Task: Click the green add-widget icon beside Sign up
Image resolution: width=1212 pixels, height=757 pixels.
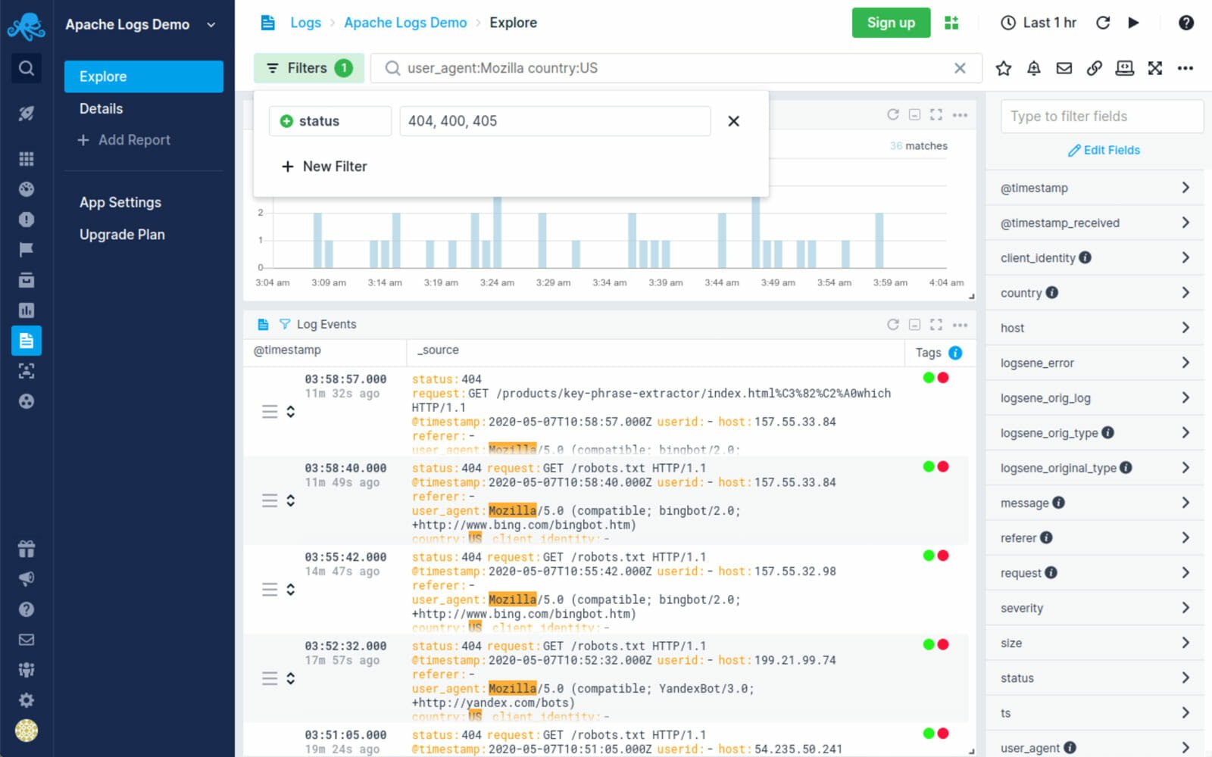Action: click(951, 23)
